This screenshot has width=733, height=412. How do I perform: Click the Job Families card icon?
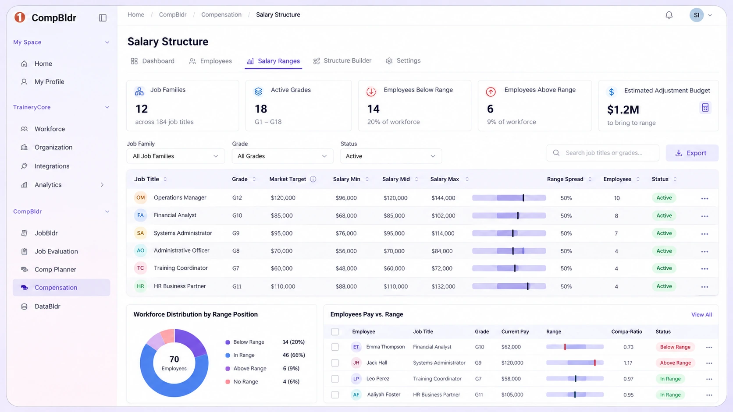[139, 91]
